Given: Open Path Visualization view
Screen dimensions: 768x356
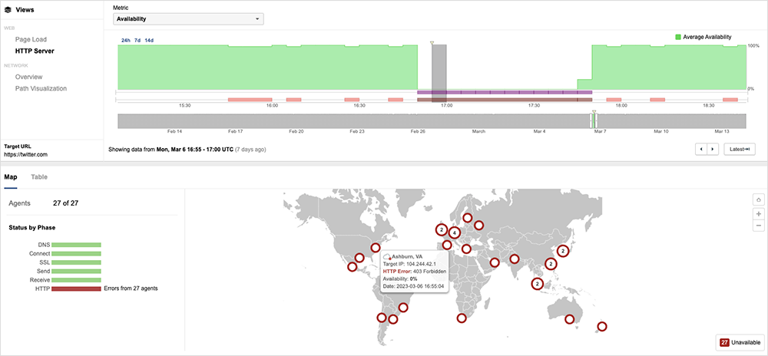Looking at the screenshot, I should (41, 88).
